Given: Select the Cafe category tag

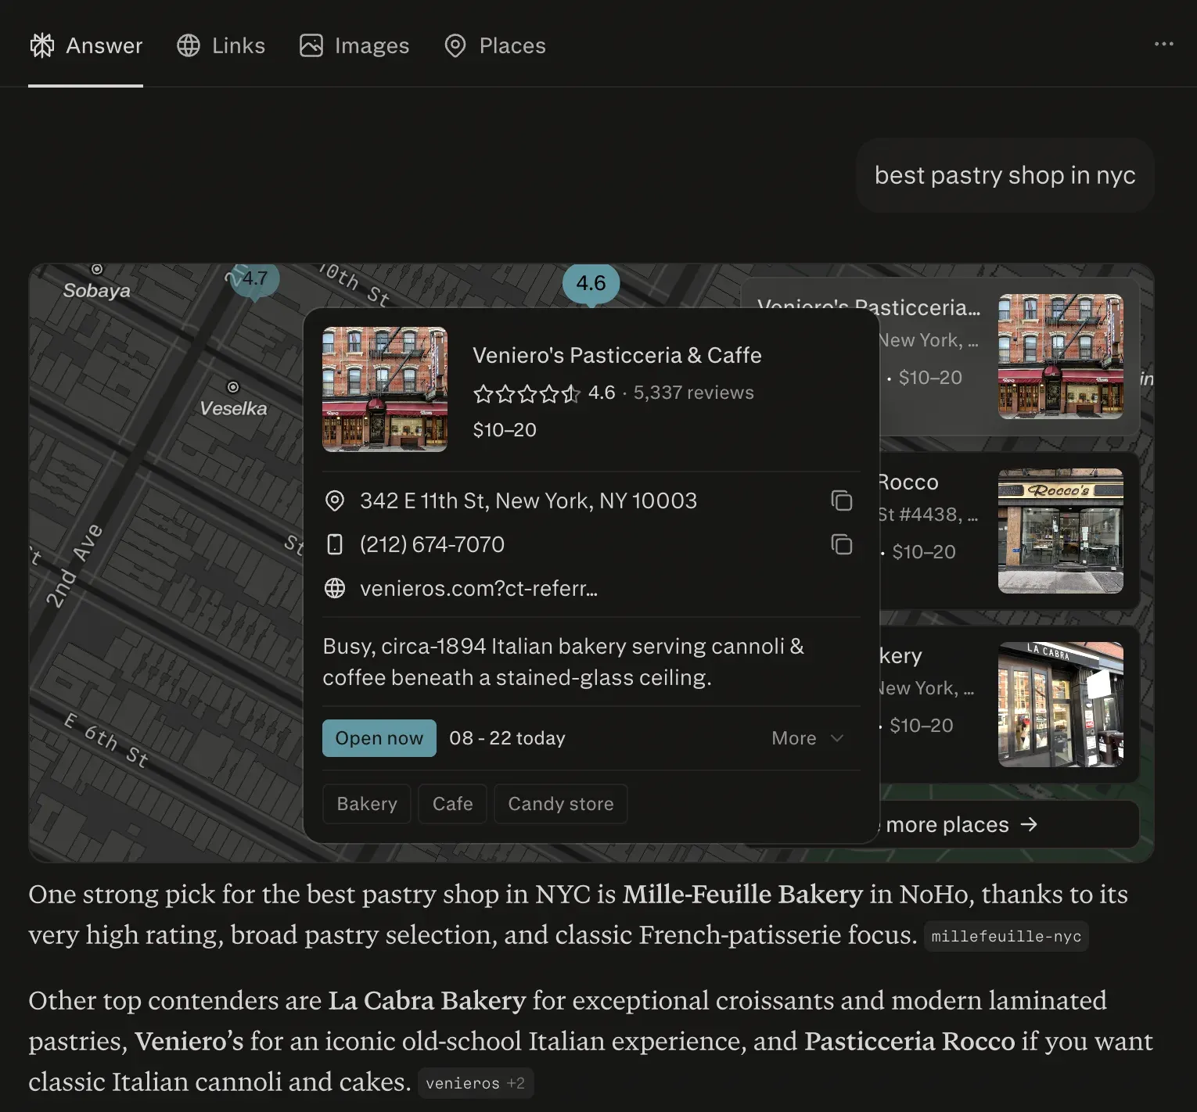Looking at the screenshot, I should tap(453, 804).
